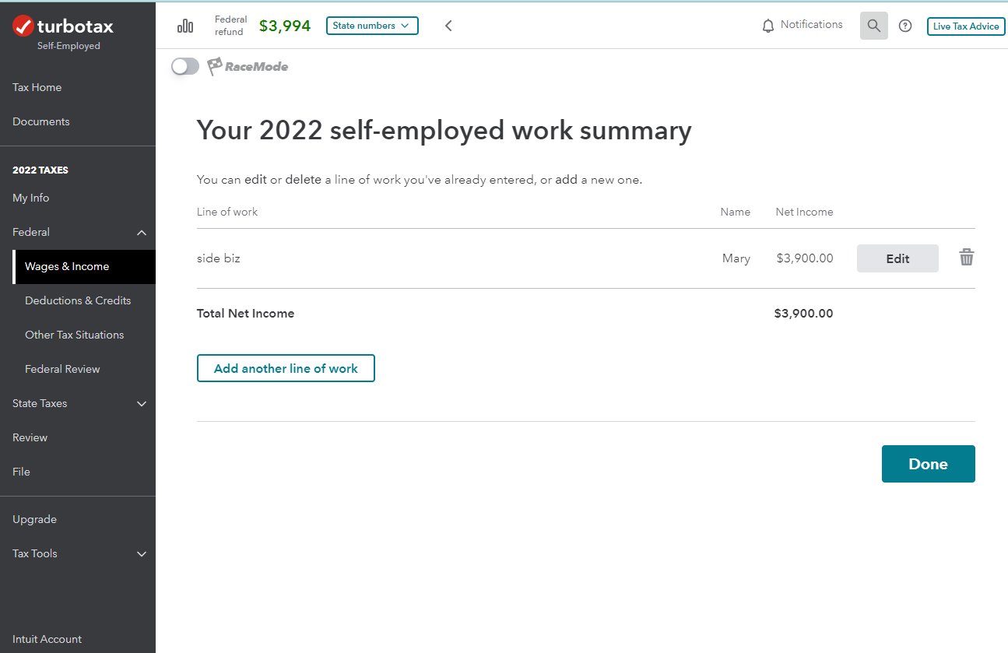Open the help question mark icon
This screenshot has width=1008, height=653.
pyautogui.click(x=905, y=26)
